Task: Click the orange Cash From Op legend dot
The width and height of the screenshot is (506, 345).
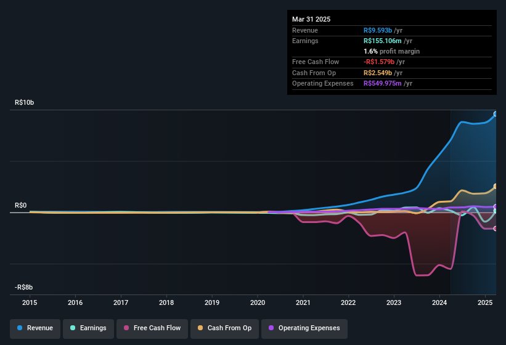Action: coord(200,328)
